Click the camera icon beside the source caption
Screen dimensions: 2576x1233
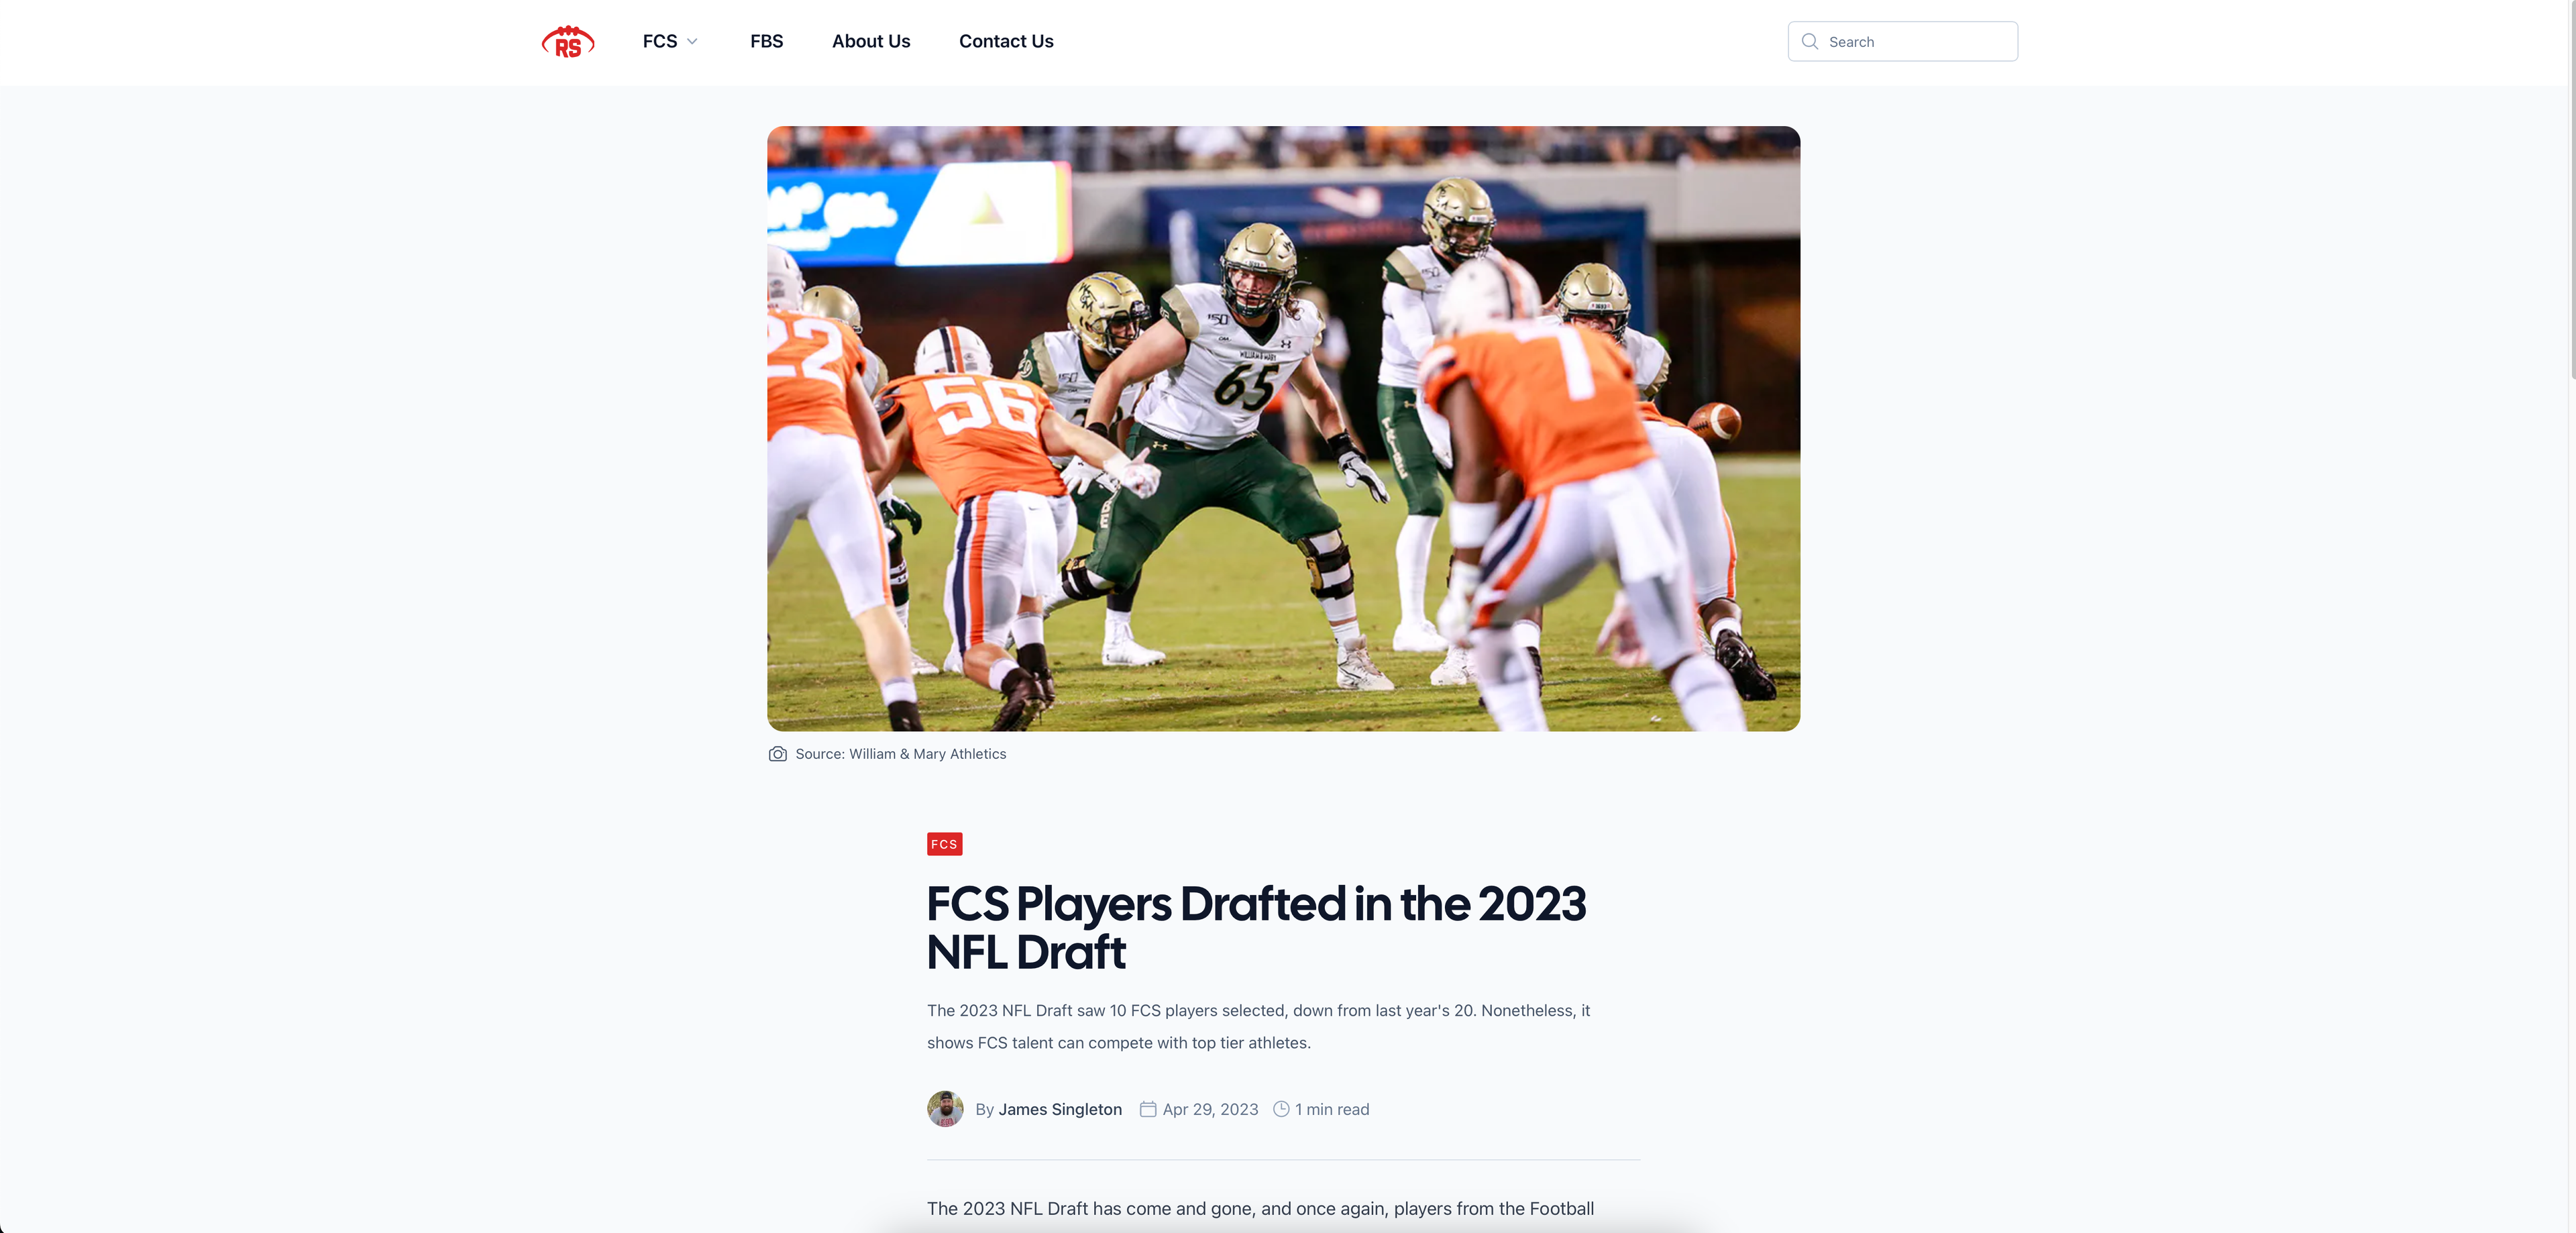tap(777, 754)
